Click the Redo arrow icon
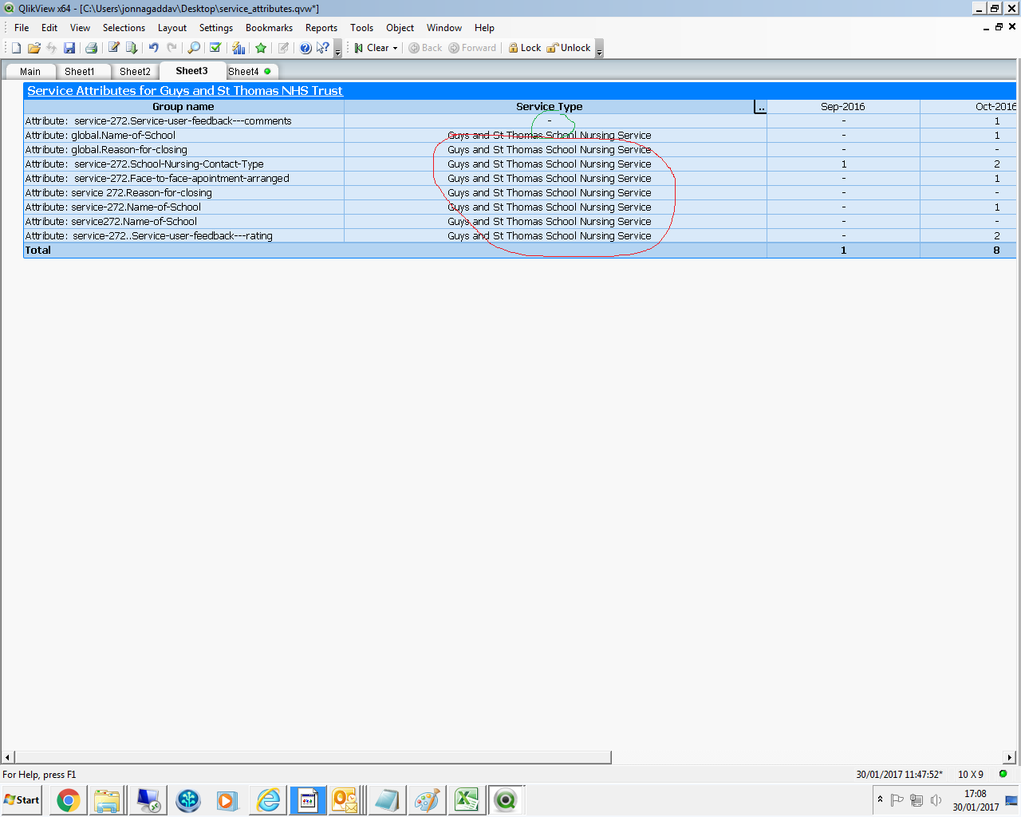1021x817 pixels. [171, 48]
